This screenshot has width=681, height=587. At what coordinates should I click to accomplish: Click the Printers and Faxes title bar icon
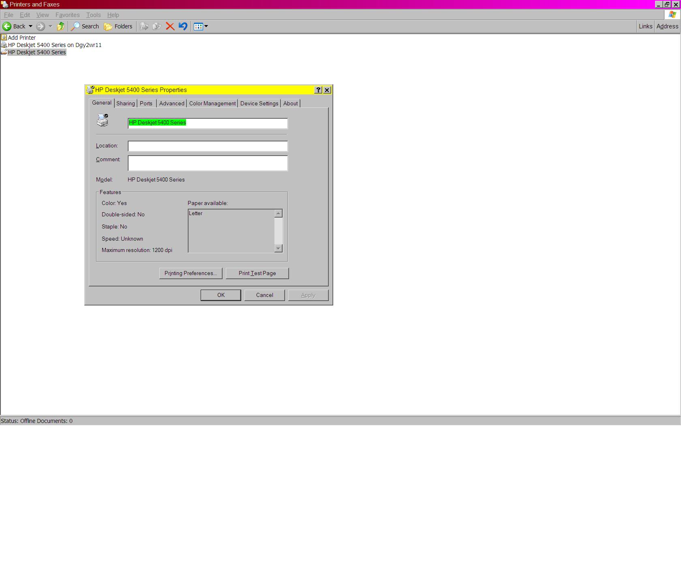(x=4, y=4)
